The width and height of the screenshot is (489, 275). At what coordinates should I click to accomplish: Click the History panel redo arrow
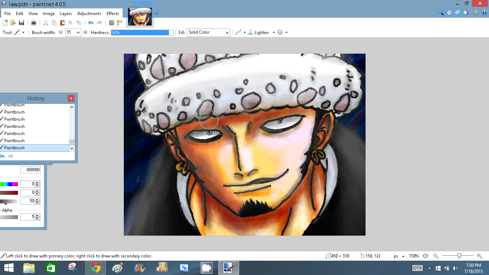(10, 156)
